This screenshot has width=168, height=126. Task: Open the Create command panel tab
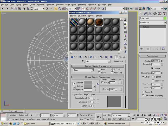[x=141, y=14]
